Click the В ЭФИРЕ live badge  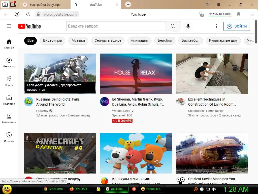(122, 121)
